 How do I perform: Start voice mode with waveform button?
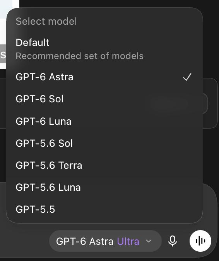tap(200, 241)
